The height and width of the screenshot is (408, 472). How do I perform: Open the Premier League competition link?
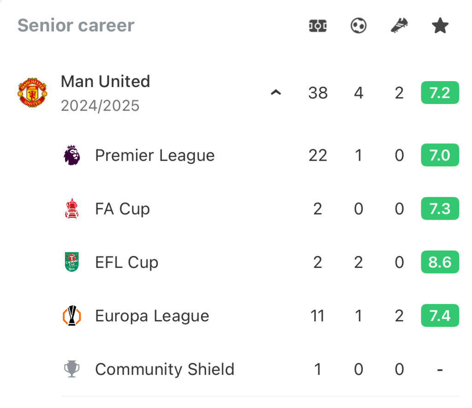tap(155, 156)
